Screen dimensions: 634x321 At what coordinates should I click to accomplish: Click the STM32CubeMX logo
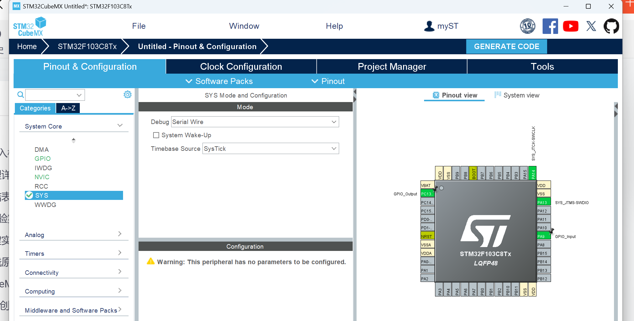pyautogui.click(x=29, y=26)
